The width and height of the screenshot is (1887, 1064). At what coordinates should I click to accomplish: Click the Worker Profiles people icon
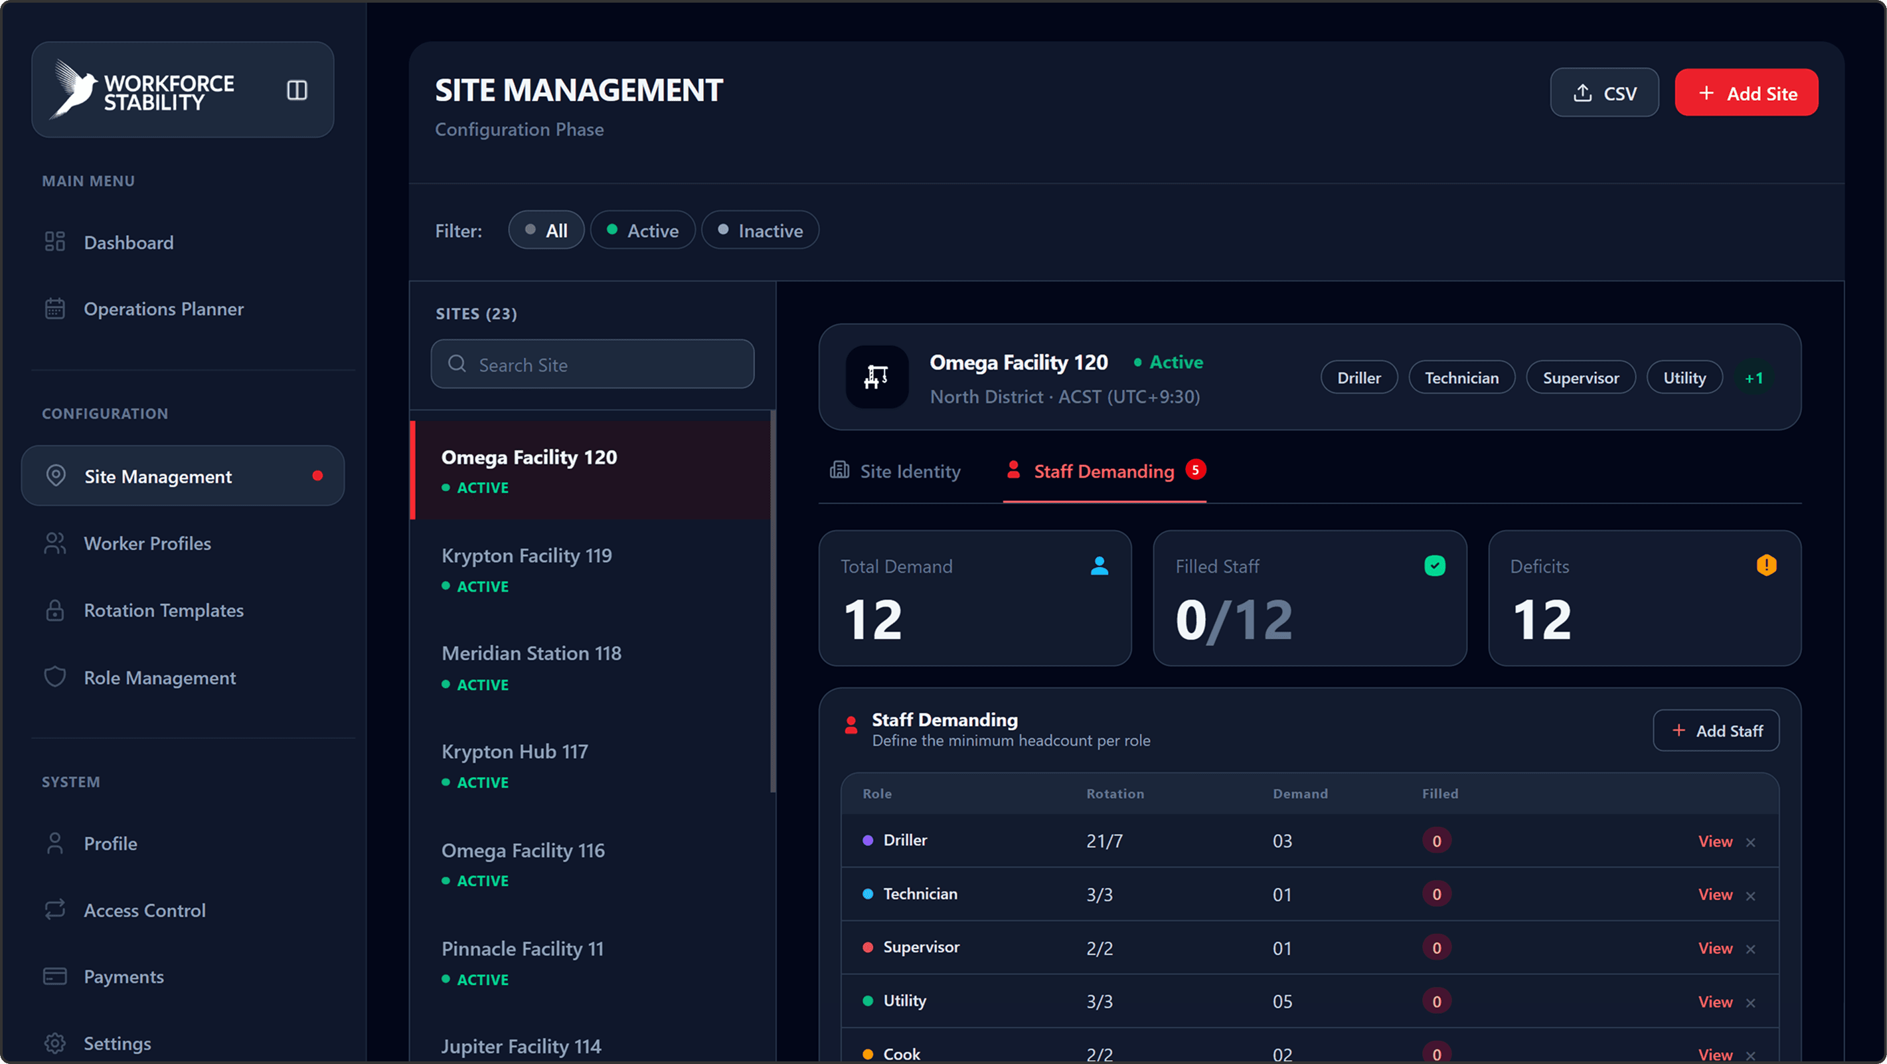point(55,543)
